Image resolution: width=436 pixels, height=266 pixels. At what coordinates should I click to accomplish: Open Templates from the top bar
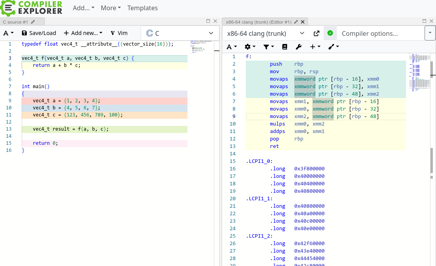click(143, 8)
